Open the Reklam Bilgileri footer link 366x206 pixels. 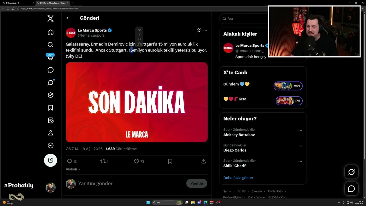(233, 197)
